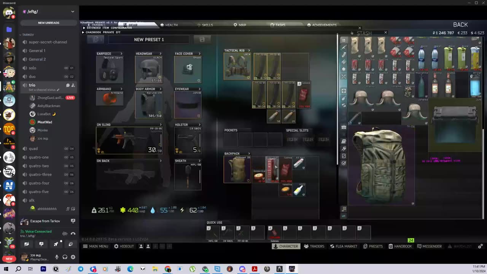
Task: Select the medical cross filter icon in stash
Action: pyautogui.click(x=344, y=91)
